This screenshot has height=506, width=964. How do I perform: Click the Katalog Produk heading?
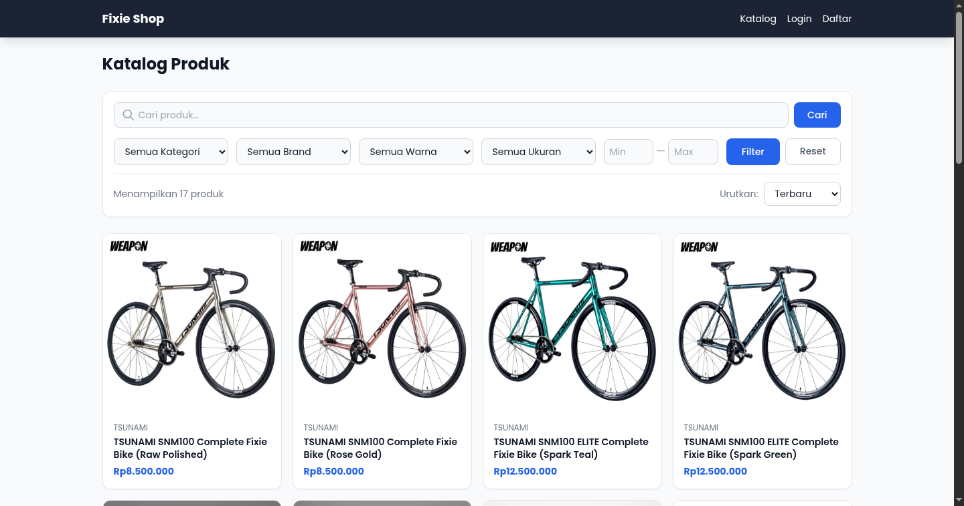[165, 64]
